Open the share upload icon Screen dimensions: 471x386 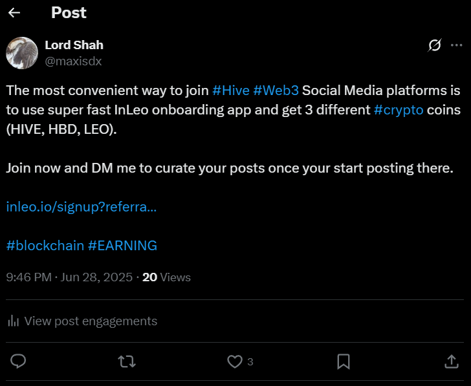pos(452,361)
